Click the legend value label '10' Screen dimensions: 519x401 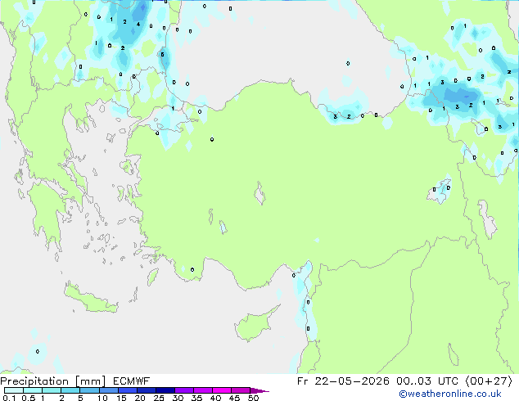tap(102, 398)
